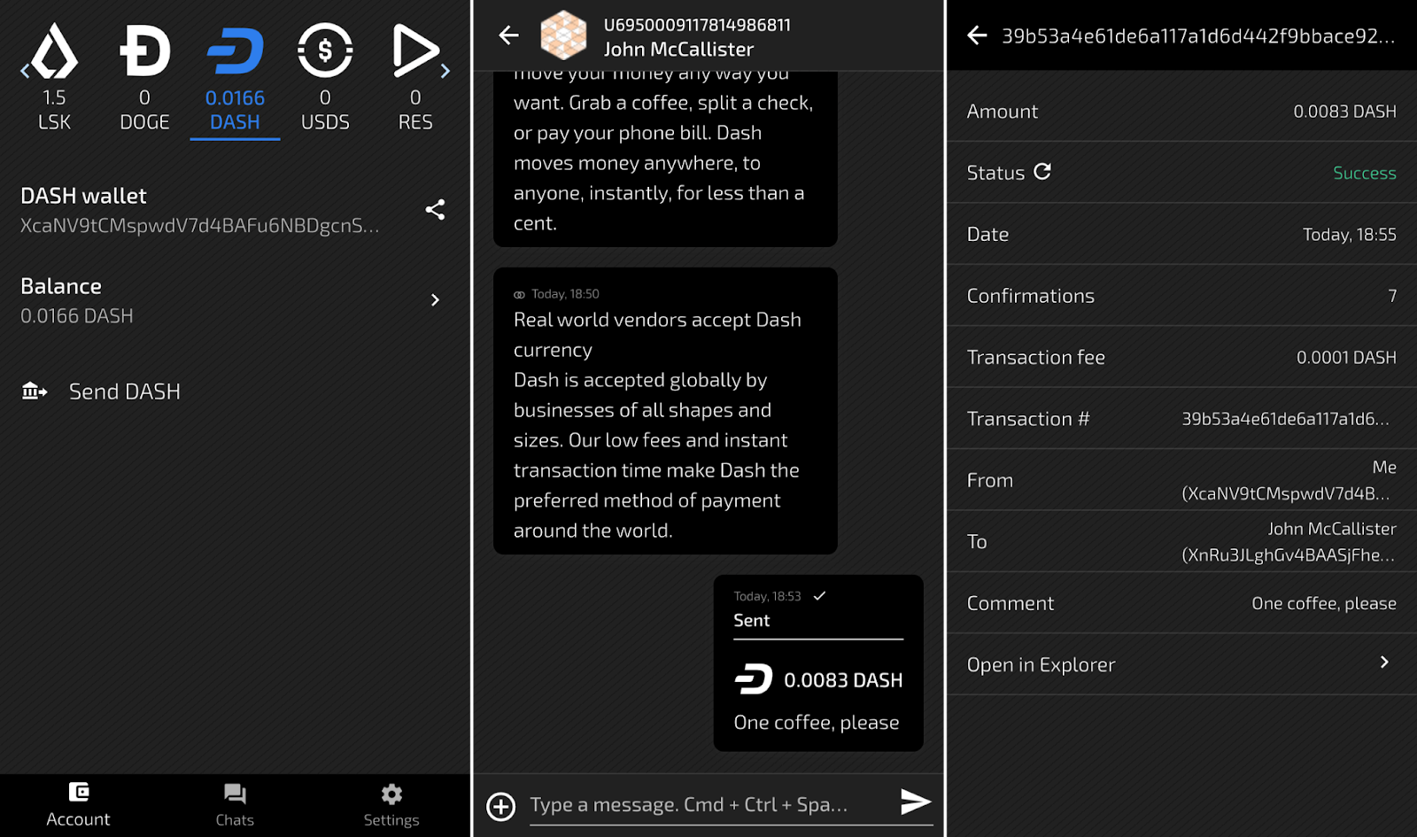Click the Send DASH bank icon
The image size is (1417, 837).
tap(35, 391)
